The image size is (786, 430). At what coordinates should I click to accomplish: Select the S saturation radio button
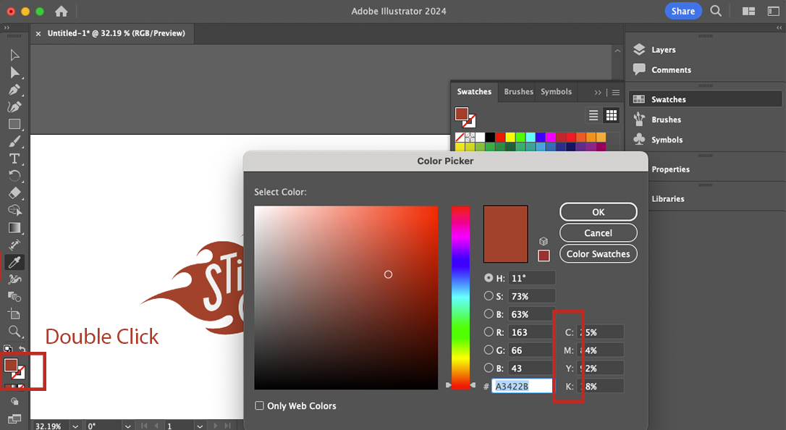[x=489, y=295]
